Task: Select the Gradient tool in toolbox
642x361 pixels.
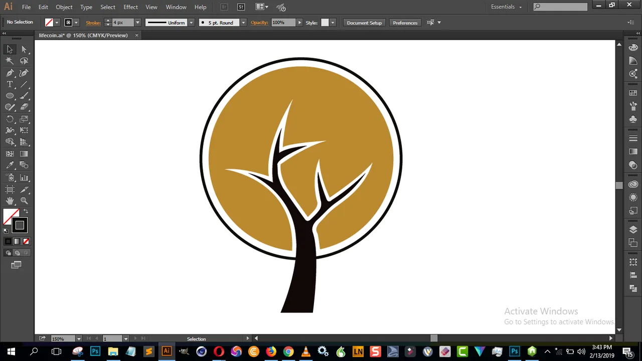Action: 24,154
